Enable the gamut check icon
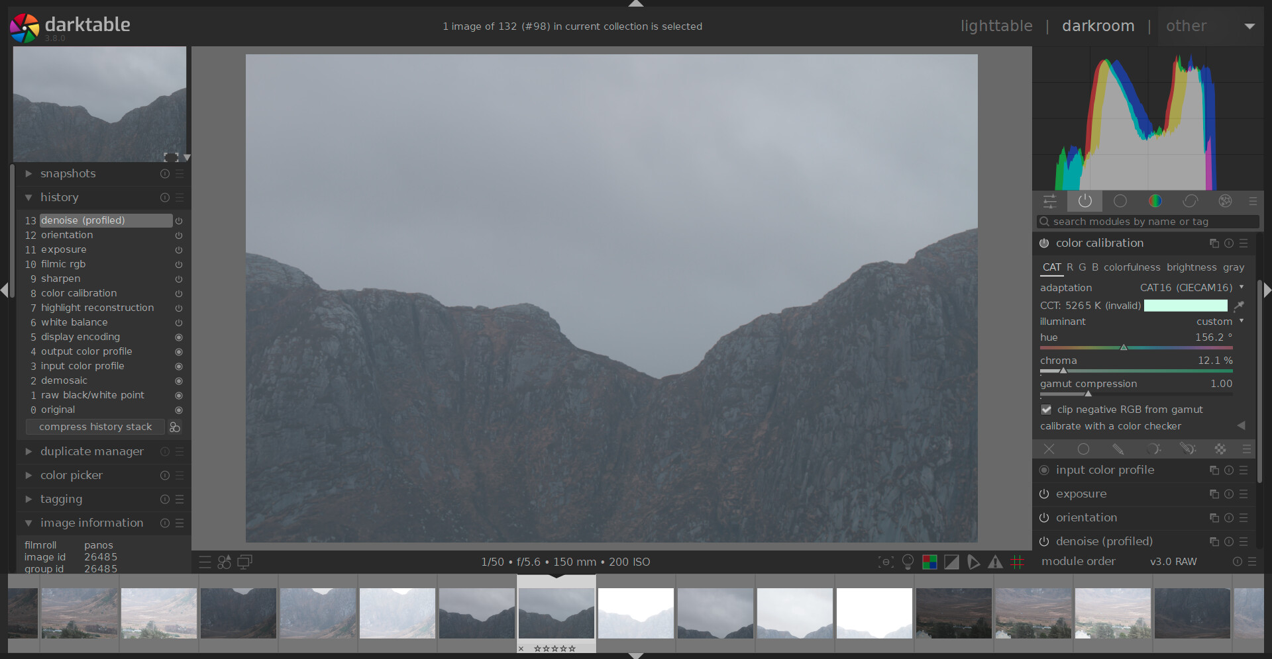Image resolution: width=1272 pixels, height=659 pixels. [x=995, y=562]
